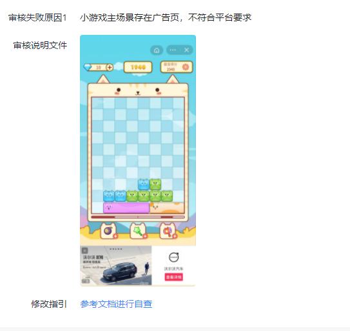Click the blue diamond currency icon
Viewport: 350px width, 331px height.
pyautogui.click(x=88, y=67)
